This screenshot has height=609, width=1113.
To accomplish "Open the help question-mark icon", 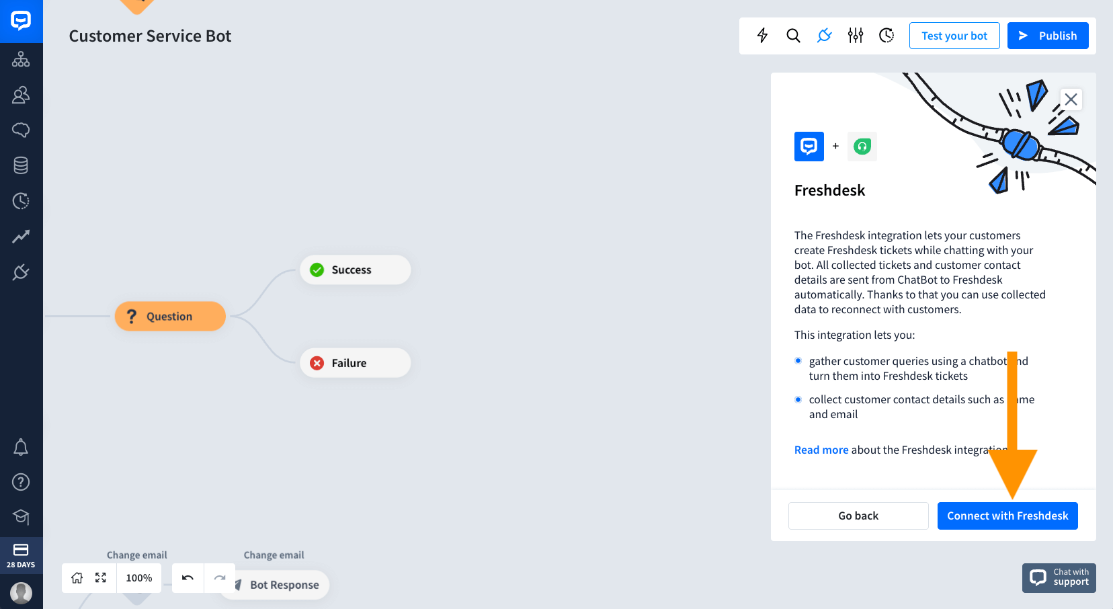I will click(21, 482).
